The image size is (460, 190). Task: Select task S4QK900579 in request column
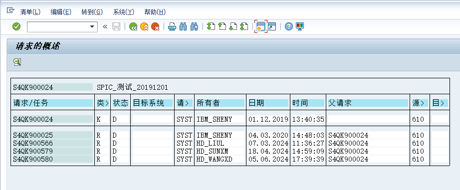53,151
